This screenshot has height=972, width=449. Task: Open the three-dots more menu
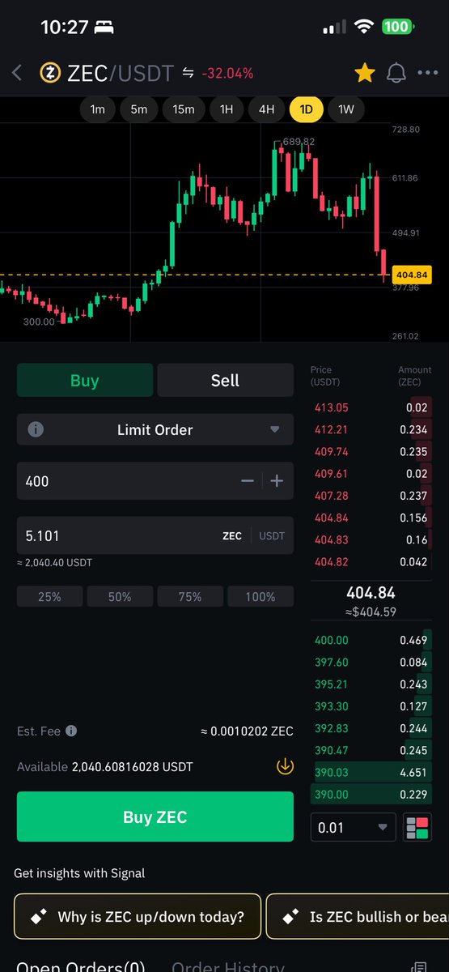pyautogui.click(x=428, y=73)
